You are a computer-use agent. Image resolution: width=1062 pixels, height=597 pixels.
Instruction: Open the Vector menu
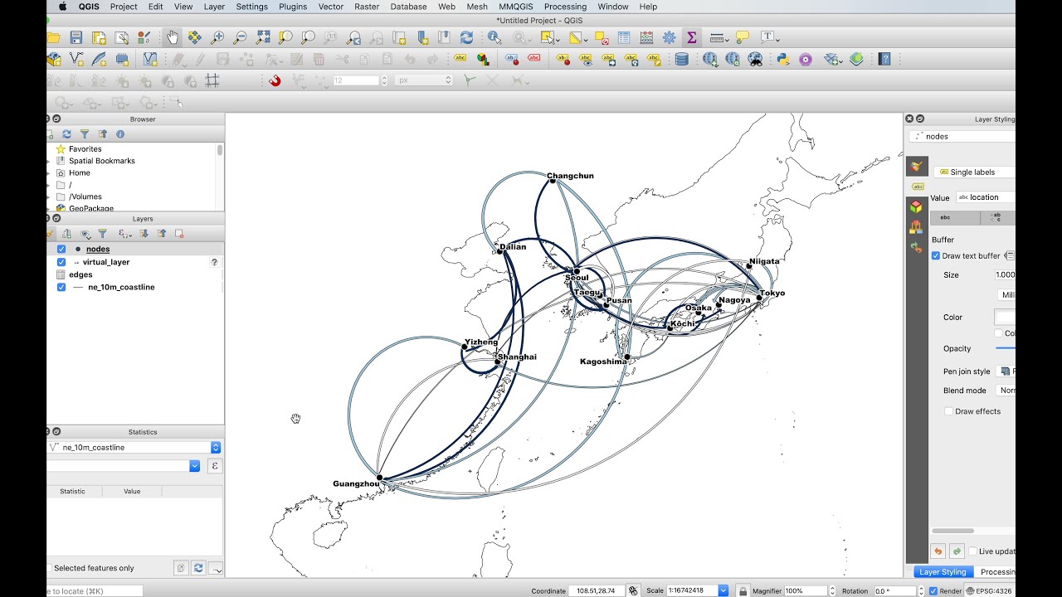(331, 7)
